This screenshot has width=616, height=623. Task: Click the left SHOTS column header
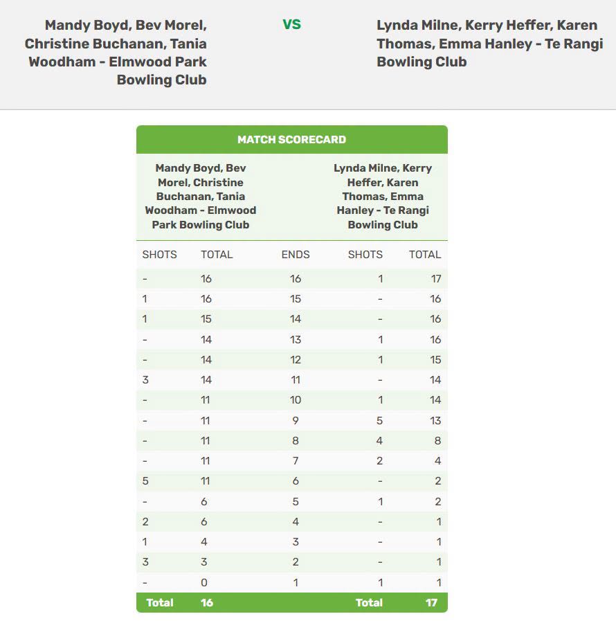pos(159,254)
